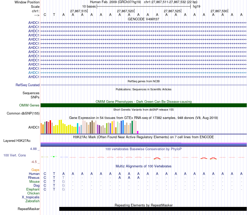Screen dimensions: 247x215
Task: Open 100 vertebrates Basewise Conservation by PhyloP title
Action: 144,149
